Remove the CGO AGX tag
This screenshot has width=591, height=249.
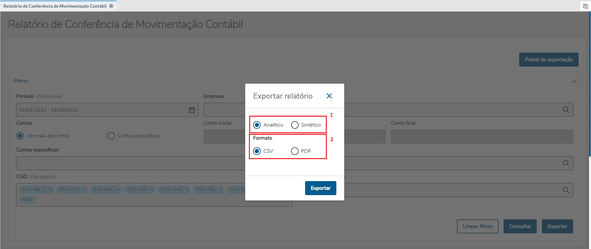point(152,189)
